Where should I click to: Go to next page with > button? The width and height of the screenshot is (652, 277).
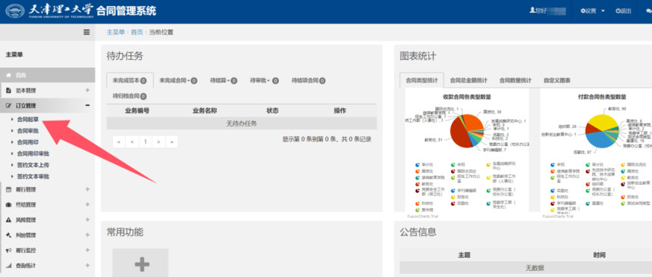[158, 142]
